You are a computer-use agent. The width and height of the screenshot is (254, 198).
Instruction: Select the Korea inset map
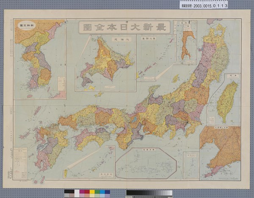[39, 59]
